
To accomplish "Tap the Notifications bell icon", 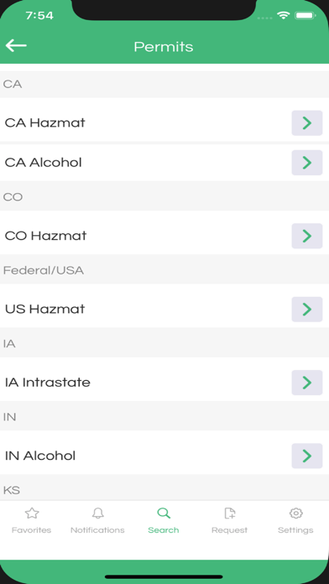I will click(x=97, y=514).
